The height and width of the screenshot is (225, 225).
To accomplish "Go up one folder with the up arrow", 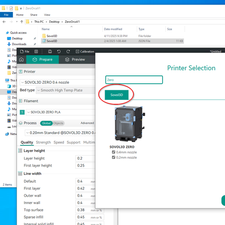I will click(22, 22).
